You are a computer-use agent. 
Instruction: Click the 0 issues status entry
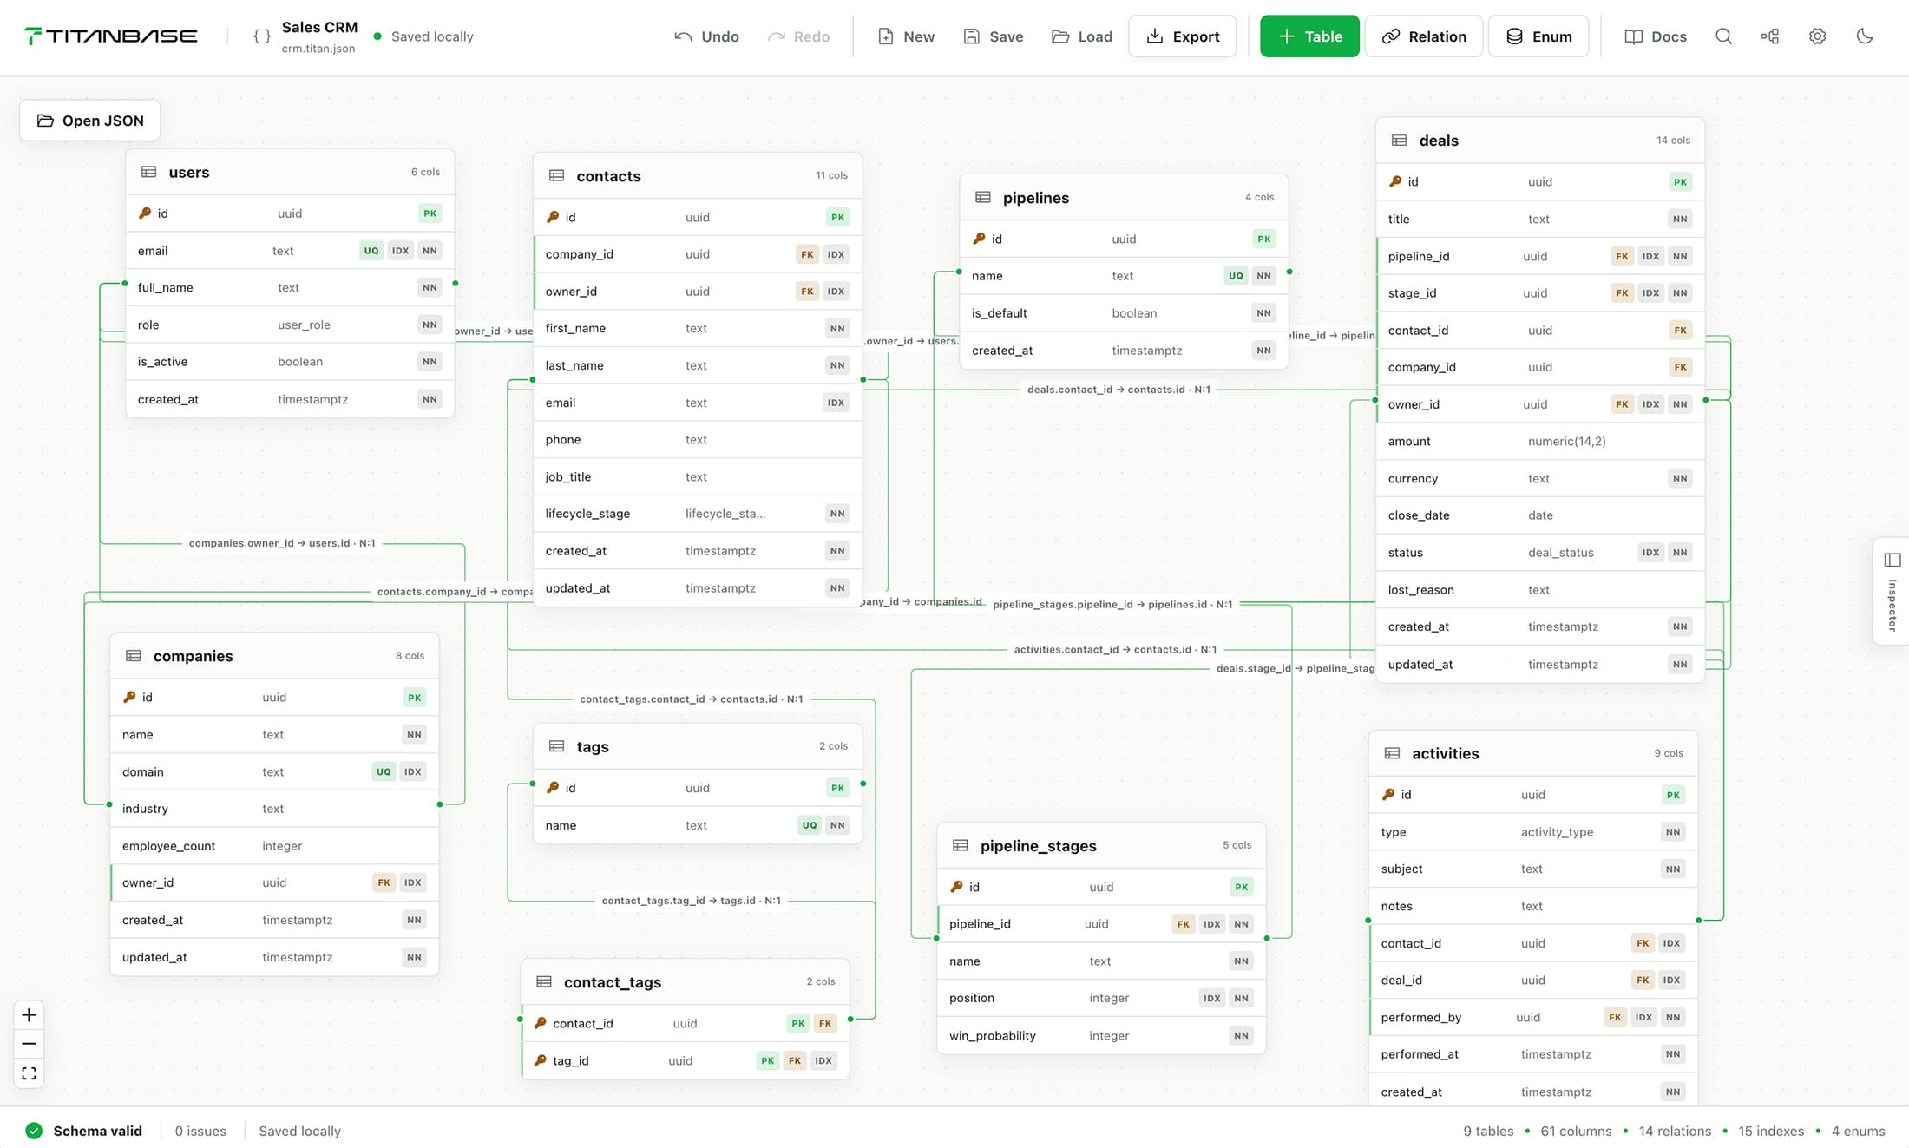200,1131
